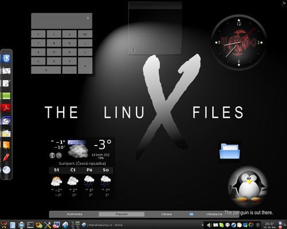Click the calculator display field
This screenshot has width=287, height=229.
point(61,21)
